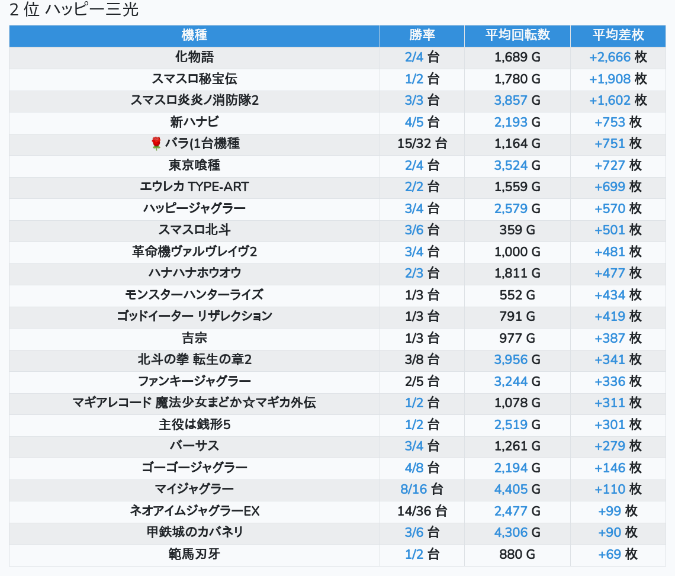This screenshot has height=576, width=675.
Task: Open the 2/2 win rate for エウレカ TYPE-ART
Action: (414, 187)
